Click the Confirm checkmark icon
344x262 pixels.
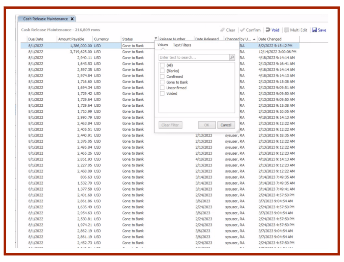coord(242,30)
